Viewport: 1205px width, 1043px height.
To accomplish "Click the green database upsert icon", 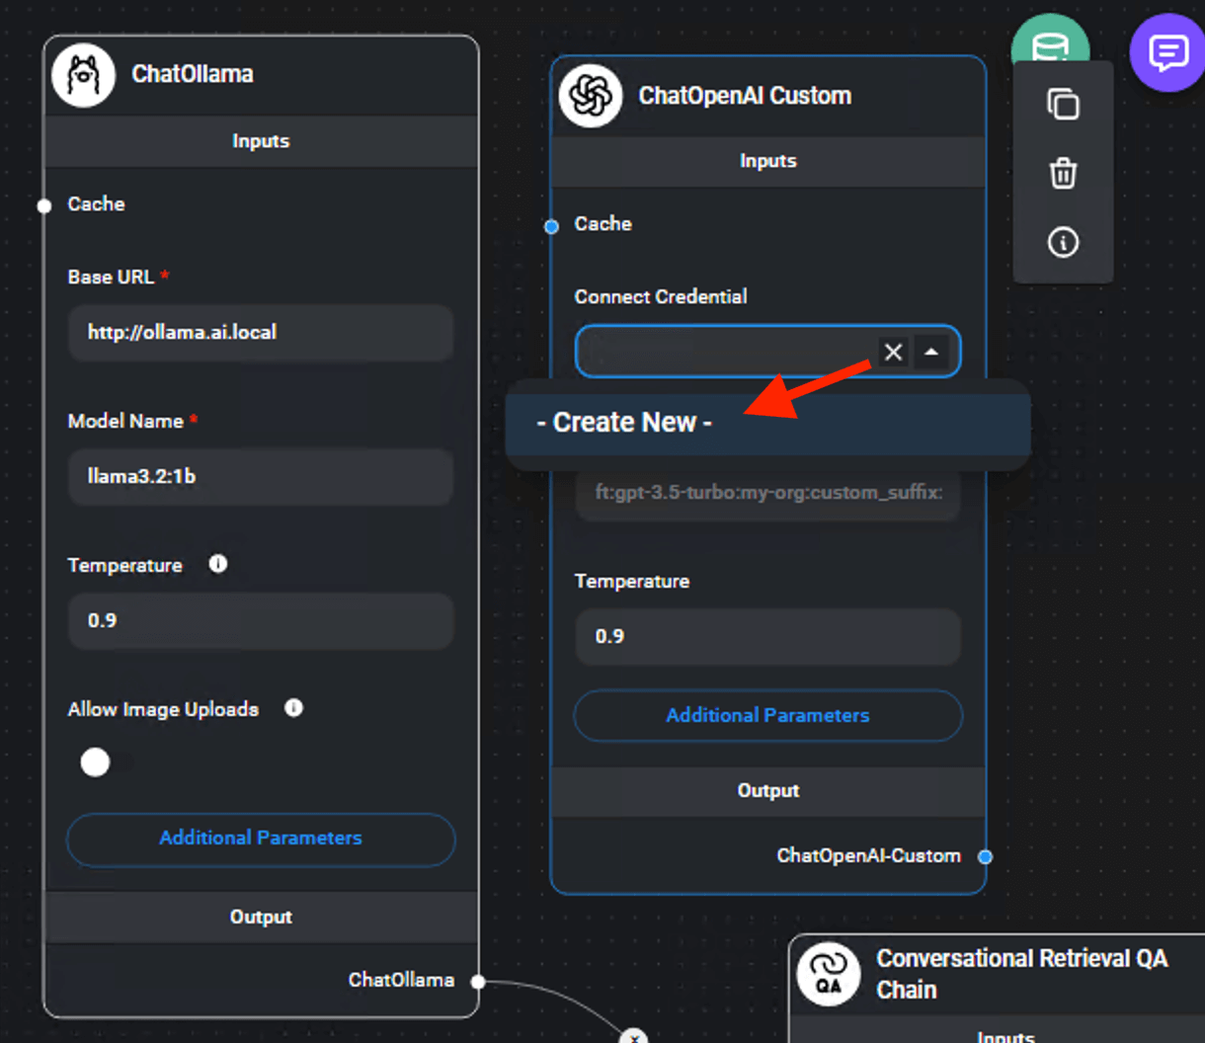I will point(1050,41).
